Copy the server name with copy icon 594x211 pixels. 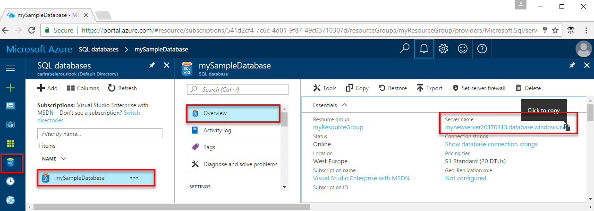tap(568, 127)
